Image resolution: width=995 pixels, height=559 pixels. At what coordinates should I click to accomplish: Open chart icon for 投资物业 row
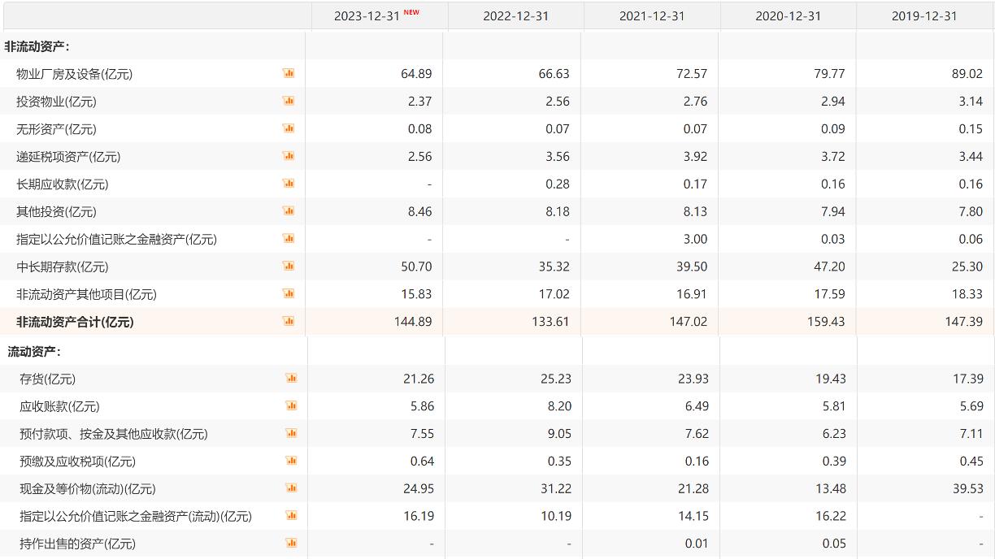(289, 101)
